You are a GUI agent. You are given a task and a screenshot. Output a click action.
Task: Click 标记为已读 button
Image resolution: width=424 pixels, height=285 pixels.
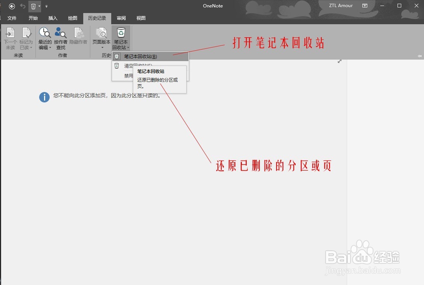coord(26,39)
